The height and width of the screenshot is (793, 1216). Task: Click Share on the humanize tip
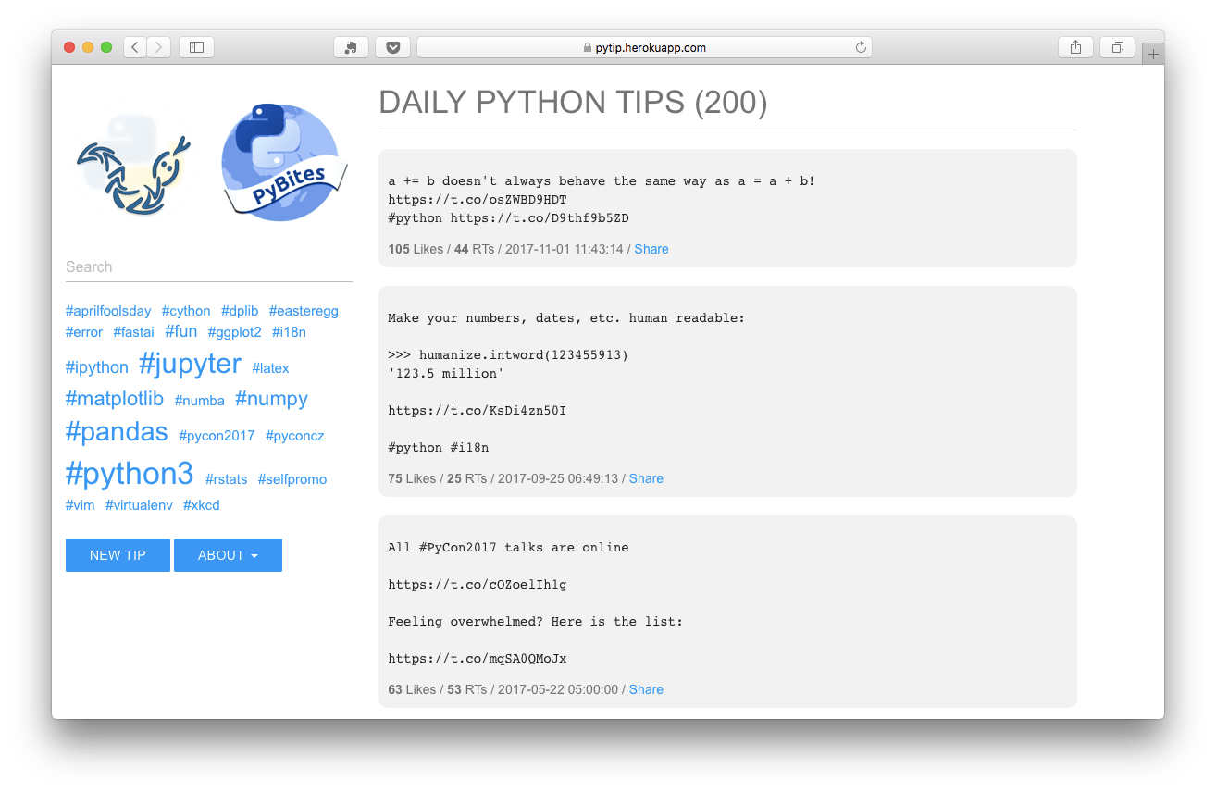coord(646,478)
